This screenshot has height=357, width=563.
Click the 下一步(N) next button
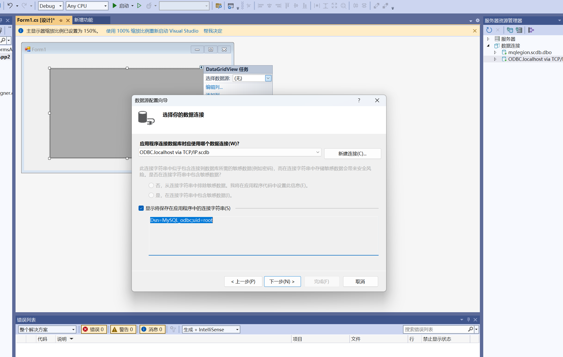pyautogui.click(x=282, y=281)
